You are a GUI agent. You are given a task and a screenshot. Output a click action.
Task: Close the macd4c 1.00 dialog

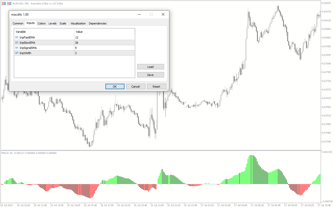(x=163, y=15)
